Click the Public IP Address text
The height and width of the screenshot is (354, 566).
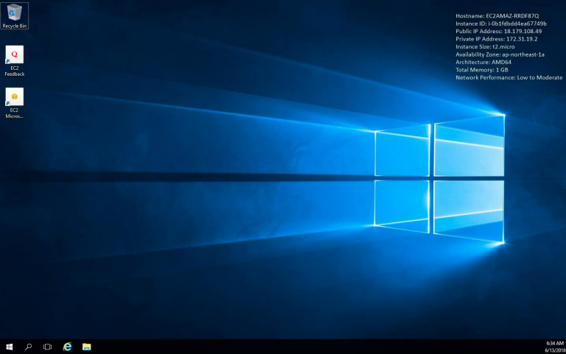(x=498, y=31)
